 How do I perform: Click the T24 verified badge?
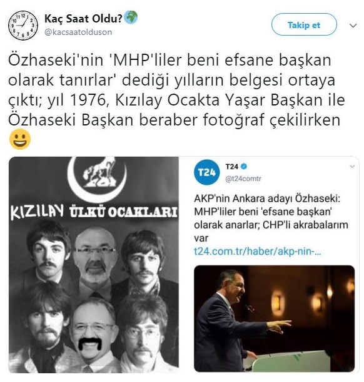click(x=244, y=167)
